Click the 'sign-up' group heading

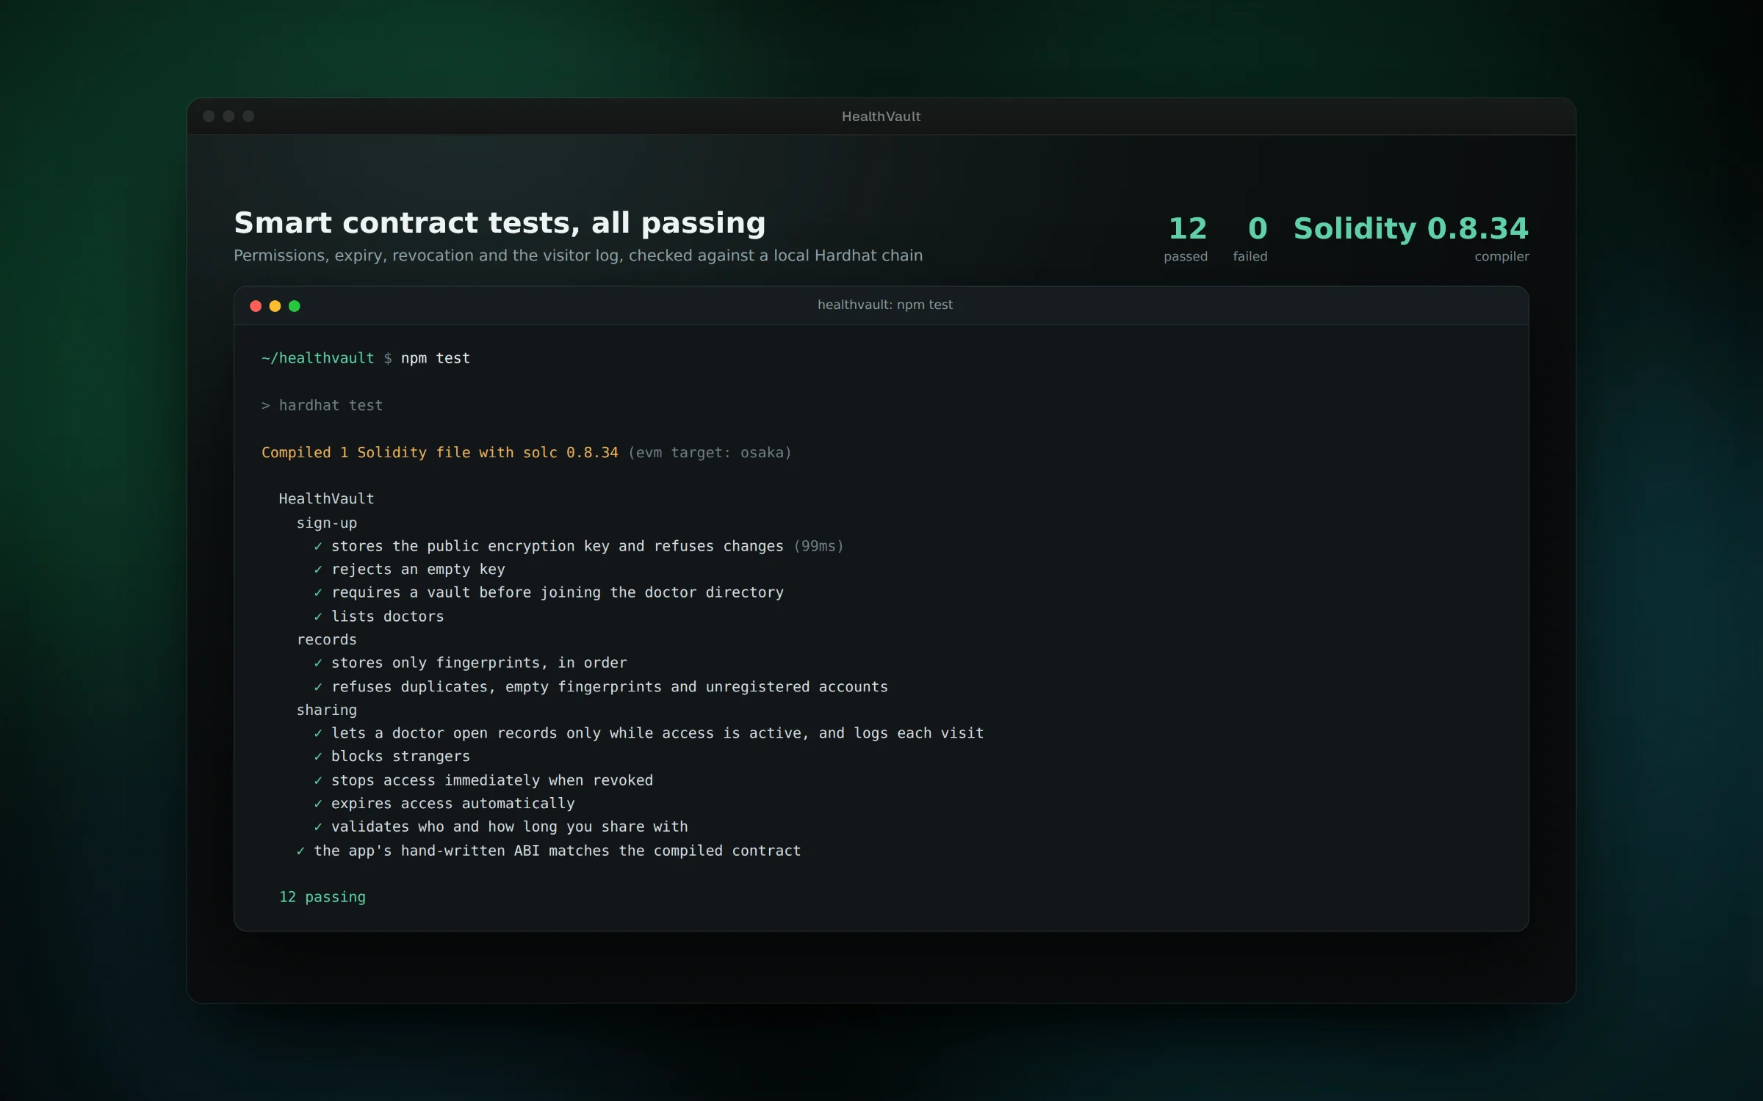tap(326, 523)
